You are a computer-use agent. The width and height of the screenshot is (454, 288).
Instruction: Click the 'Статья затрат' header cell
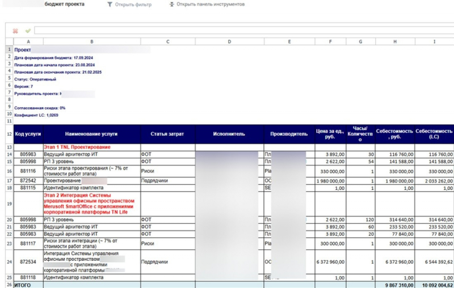[167, 134]
